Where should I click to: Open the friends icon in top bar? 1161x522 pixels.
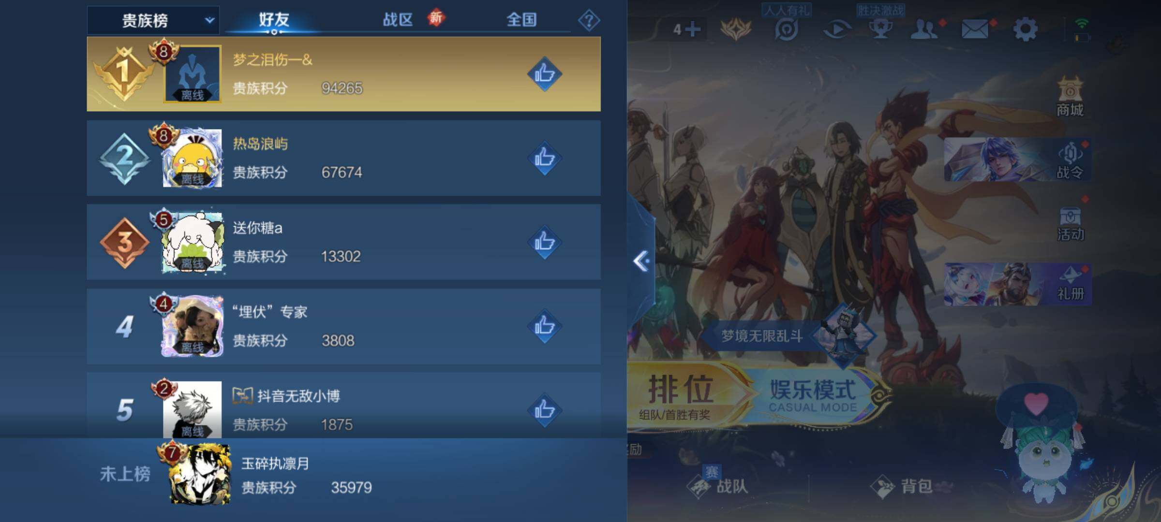coord(924,30)
